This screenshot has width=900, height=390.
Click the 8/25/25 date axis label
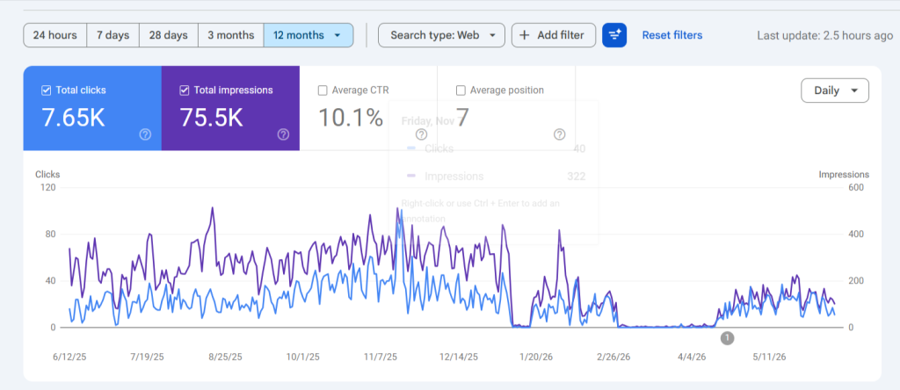tap(226, 356)
